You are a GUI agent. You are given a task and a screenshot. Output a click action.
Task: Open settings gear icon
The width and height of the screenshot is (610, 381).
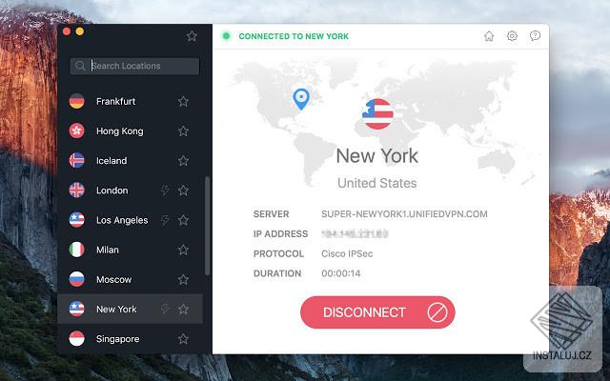click(512, 36)
